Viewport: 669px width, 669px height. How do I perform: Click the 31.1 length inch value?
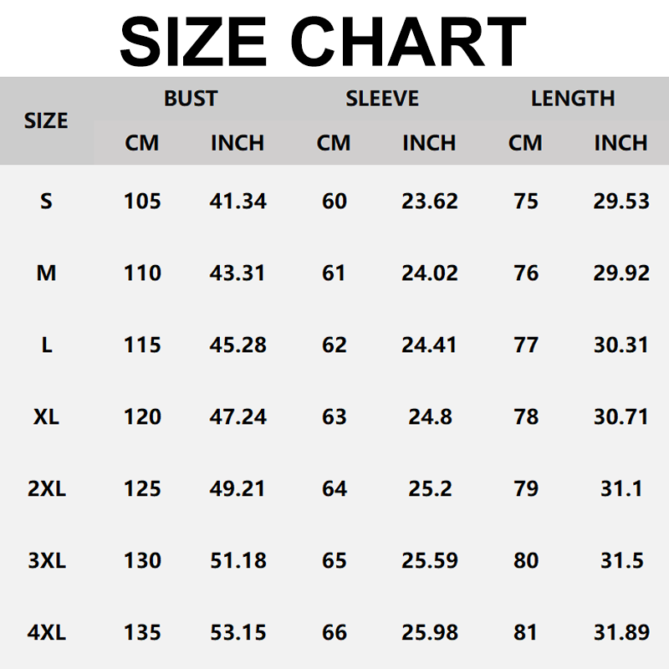pos(620,488)
